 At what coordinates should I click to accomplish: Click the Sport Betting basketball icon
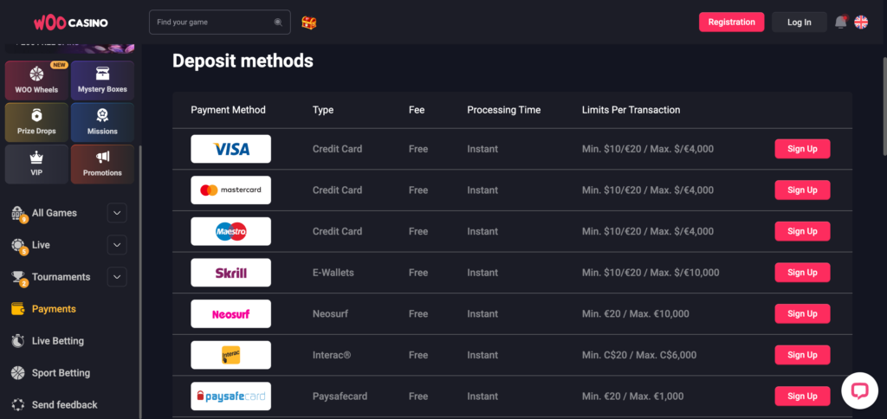[x=18, y=372]
